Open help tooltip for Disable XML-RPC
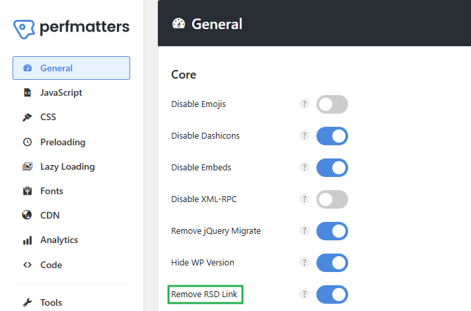This screenshot has width=471, height=311. click(305, 199)
